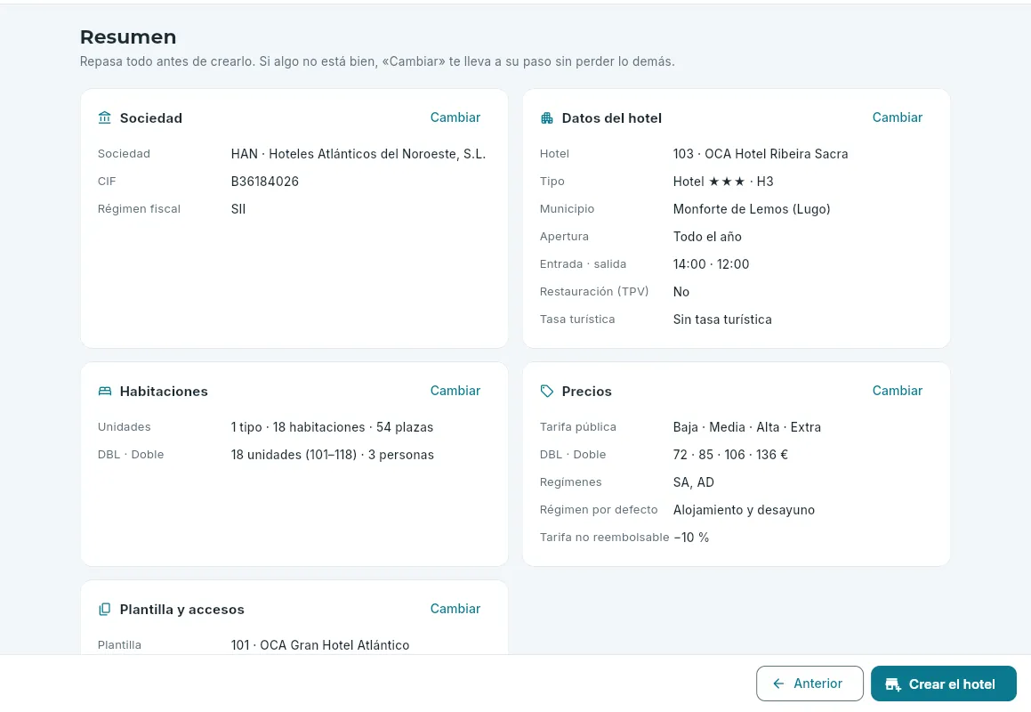This screenshot has height=712, width=1031.
Task: Click the CIF value B36184026
Action: [x=264, y=182]
